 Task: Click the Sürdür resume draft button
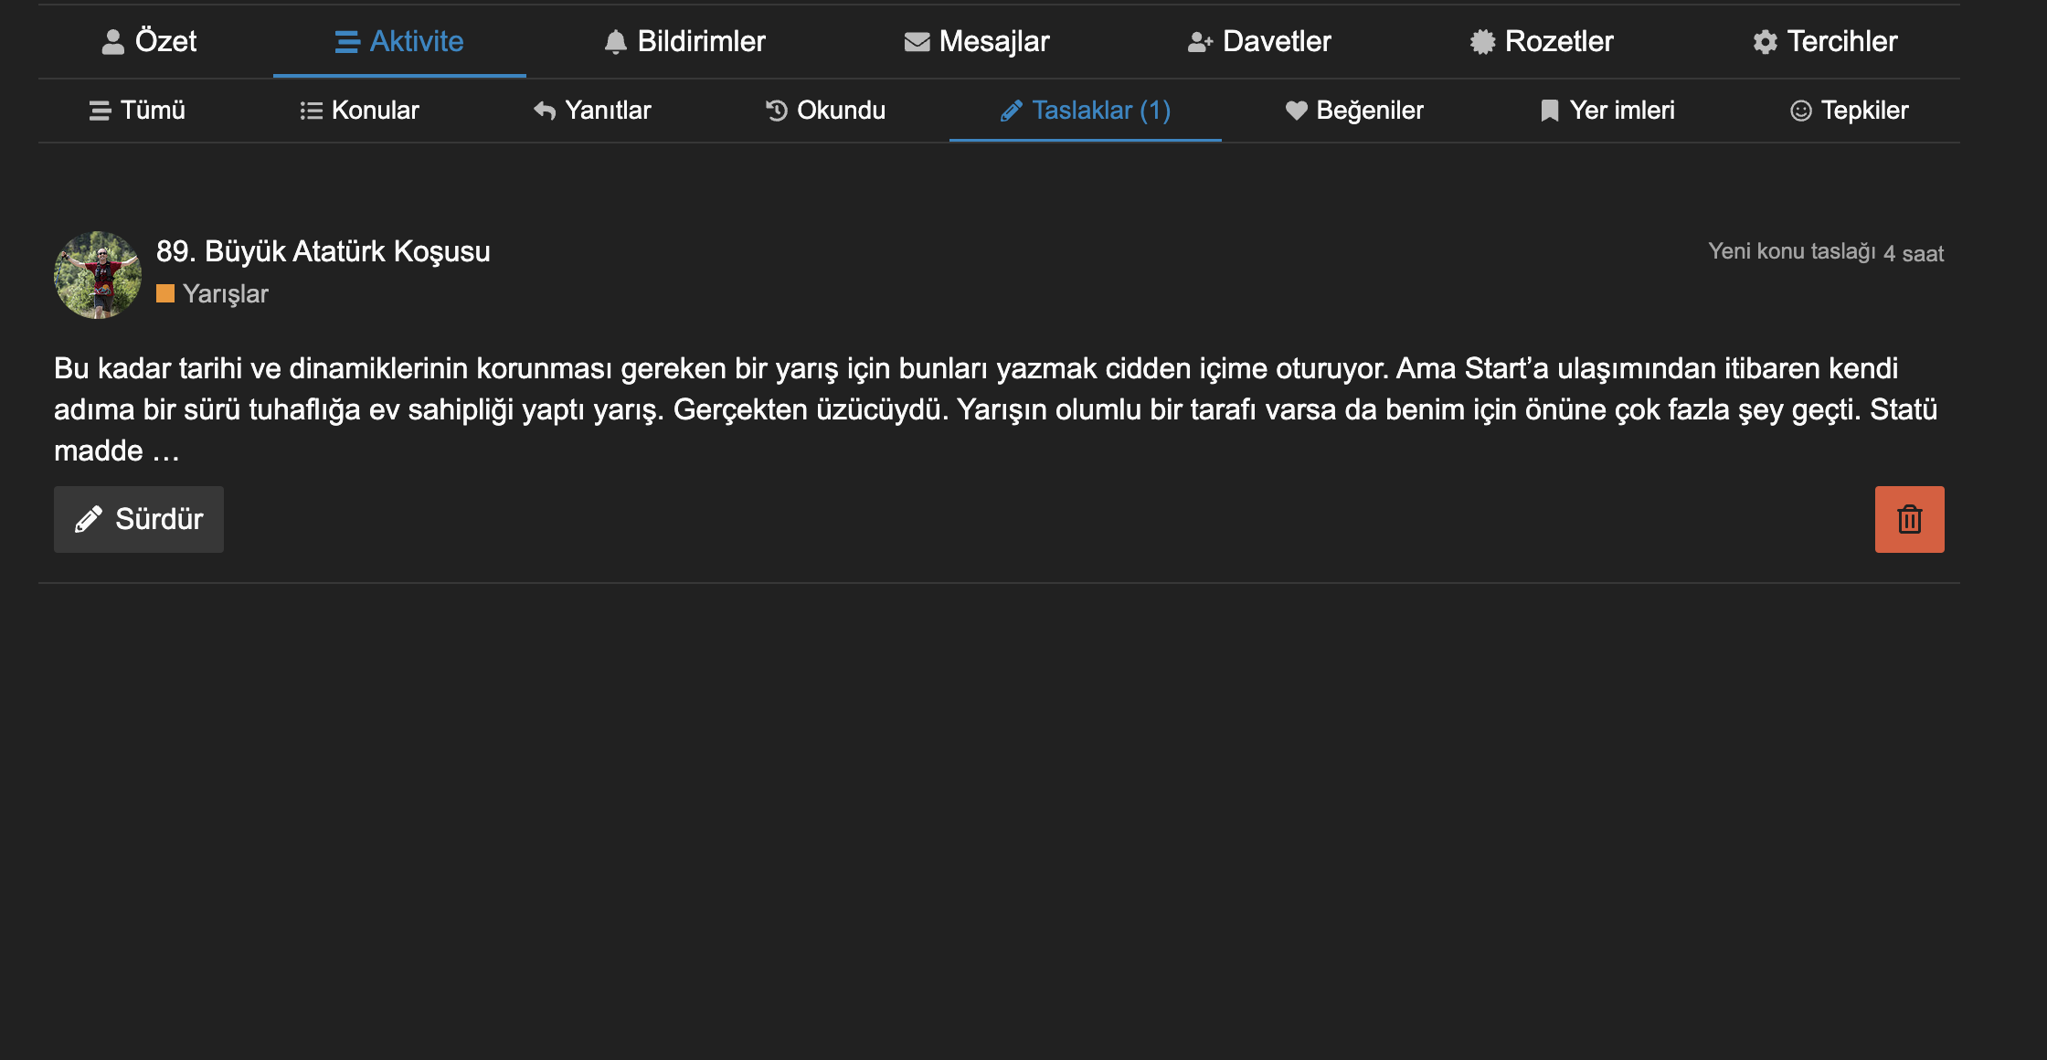tap(139, 519)
